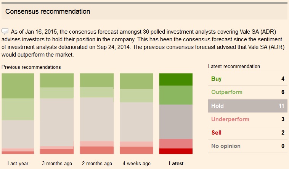Select the gray Hold segment of Latest bar

[176, 122]
